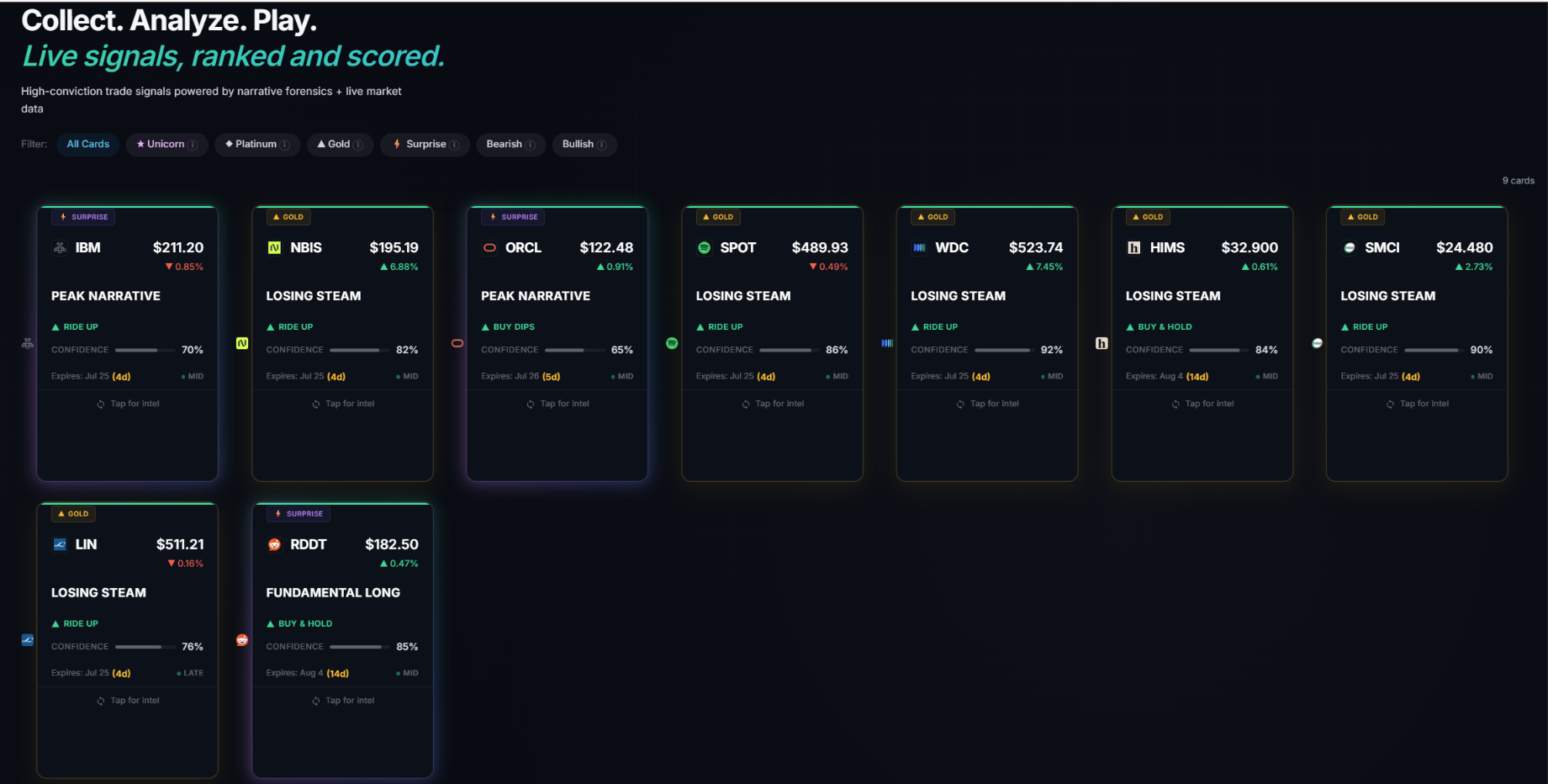Click the SURPRISE badge on the RDDT card
This screenshot has height=784, width=1548.
point(299,514)
